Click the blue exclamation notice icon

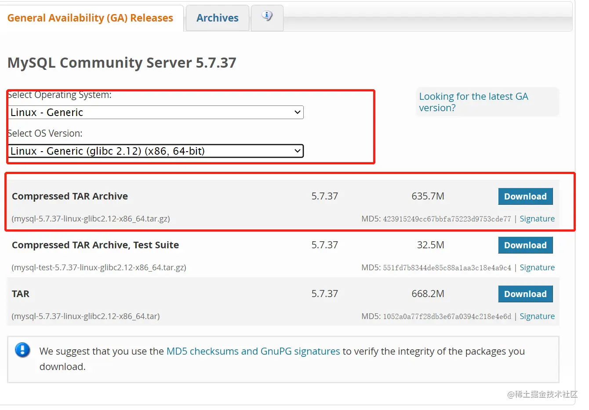click(22, 350)
